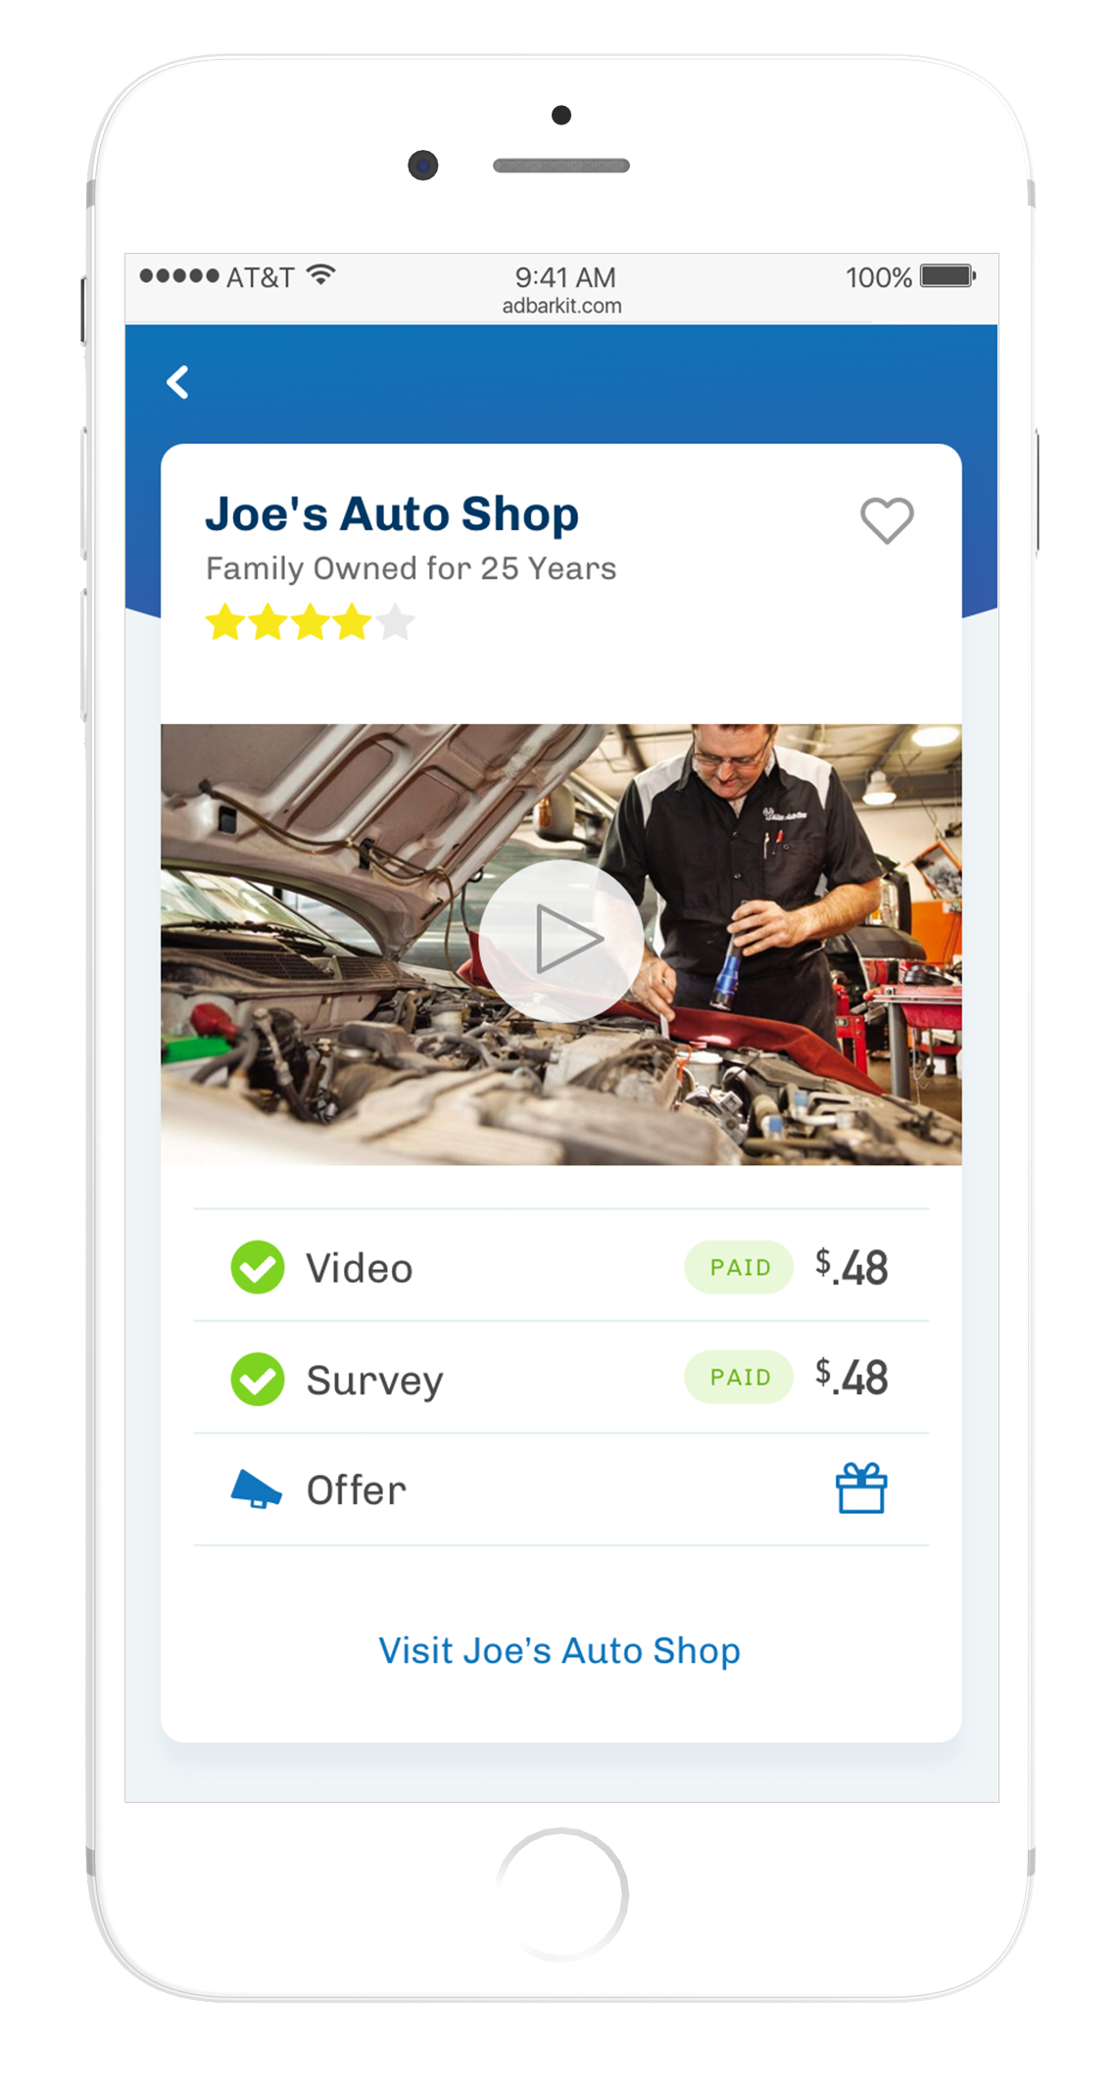
Task: Click the green checkmark beside Video
Action: pos(258,1267)
